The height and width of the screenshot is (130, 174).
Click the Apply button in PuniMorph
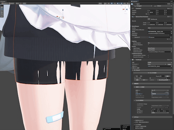click(x=169, y=64)
